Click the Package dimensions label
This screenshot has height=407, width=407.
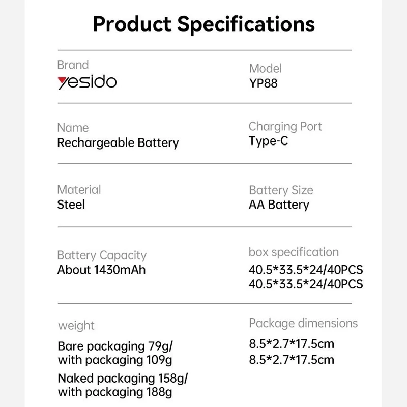[303, 323]
